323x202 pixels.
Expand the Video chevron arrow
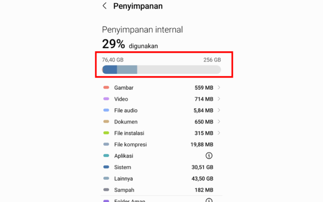(219, 99)
